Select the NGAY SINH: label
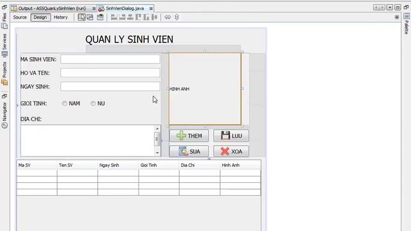Image resolution: width=411 pixels, height=231 pixels. [x=35, y=87]
